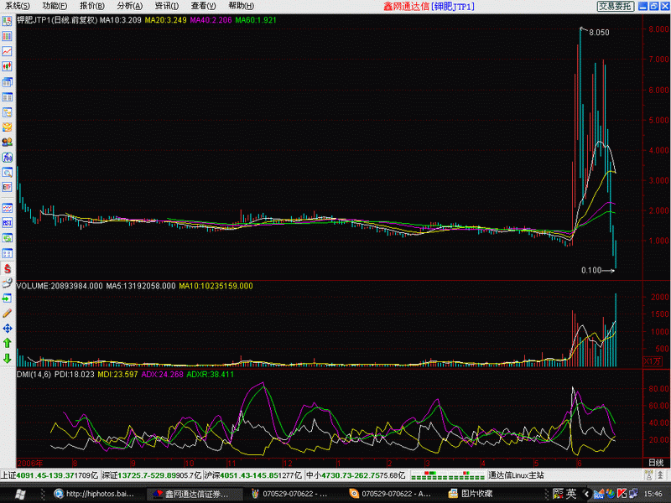Click the 2006年 date axis label
671x503 pixels.
click(x=30, y=463)
